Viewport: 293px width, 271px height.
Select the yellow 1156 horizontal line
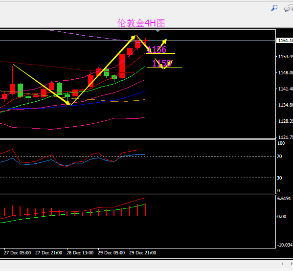161,53
